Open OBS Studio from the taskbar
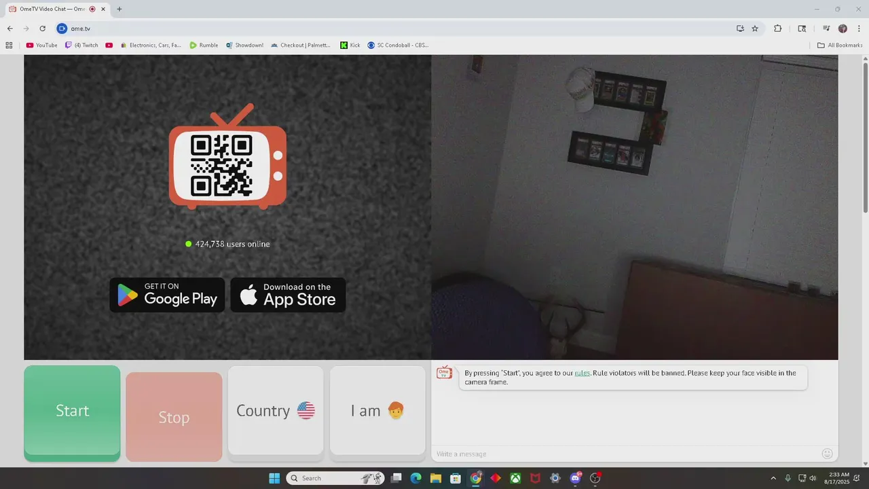The image size is (869, 489). pos(595,478)
